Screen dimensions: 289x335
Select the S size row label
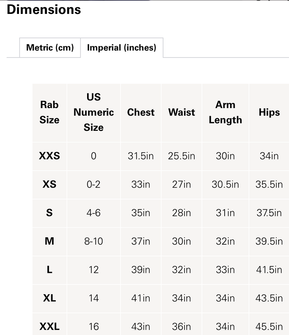49,213
